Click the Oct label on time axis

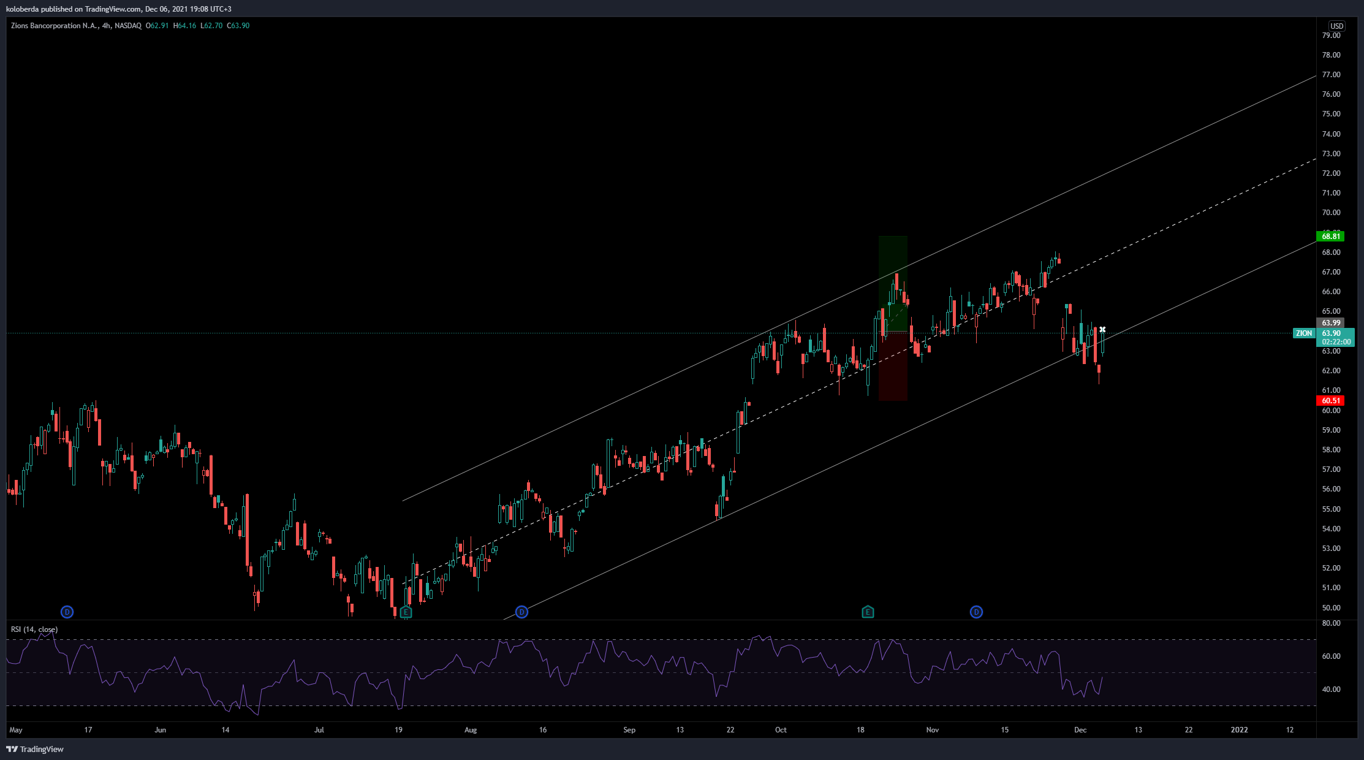point(781,730)
